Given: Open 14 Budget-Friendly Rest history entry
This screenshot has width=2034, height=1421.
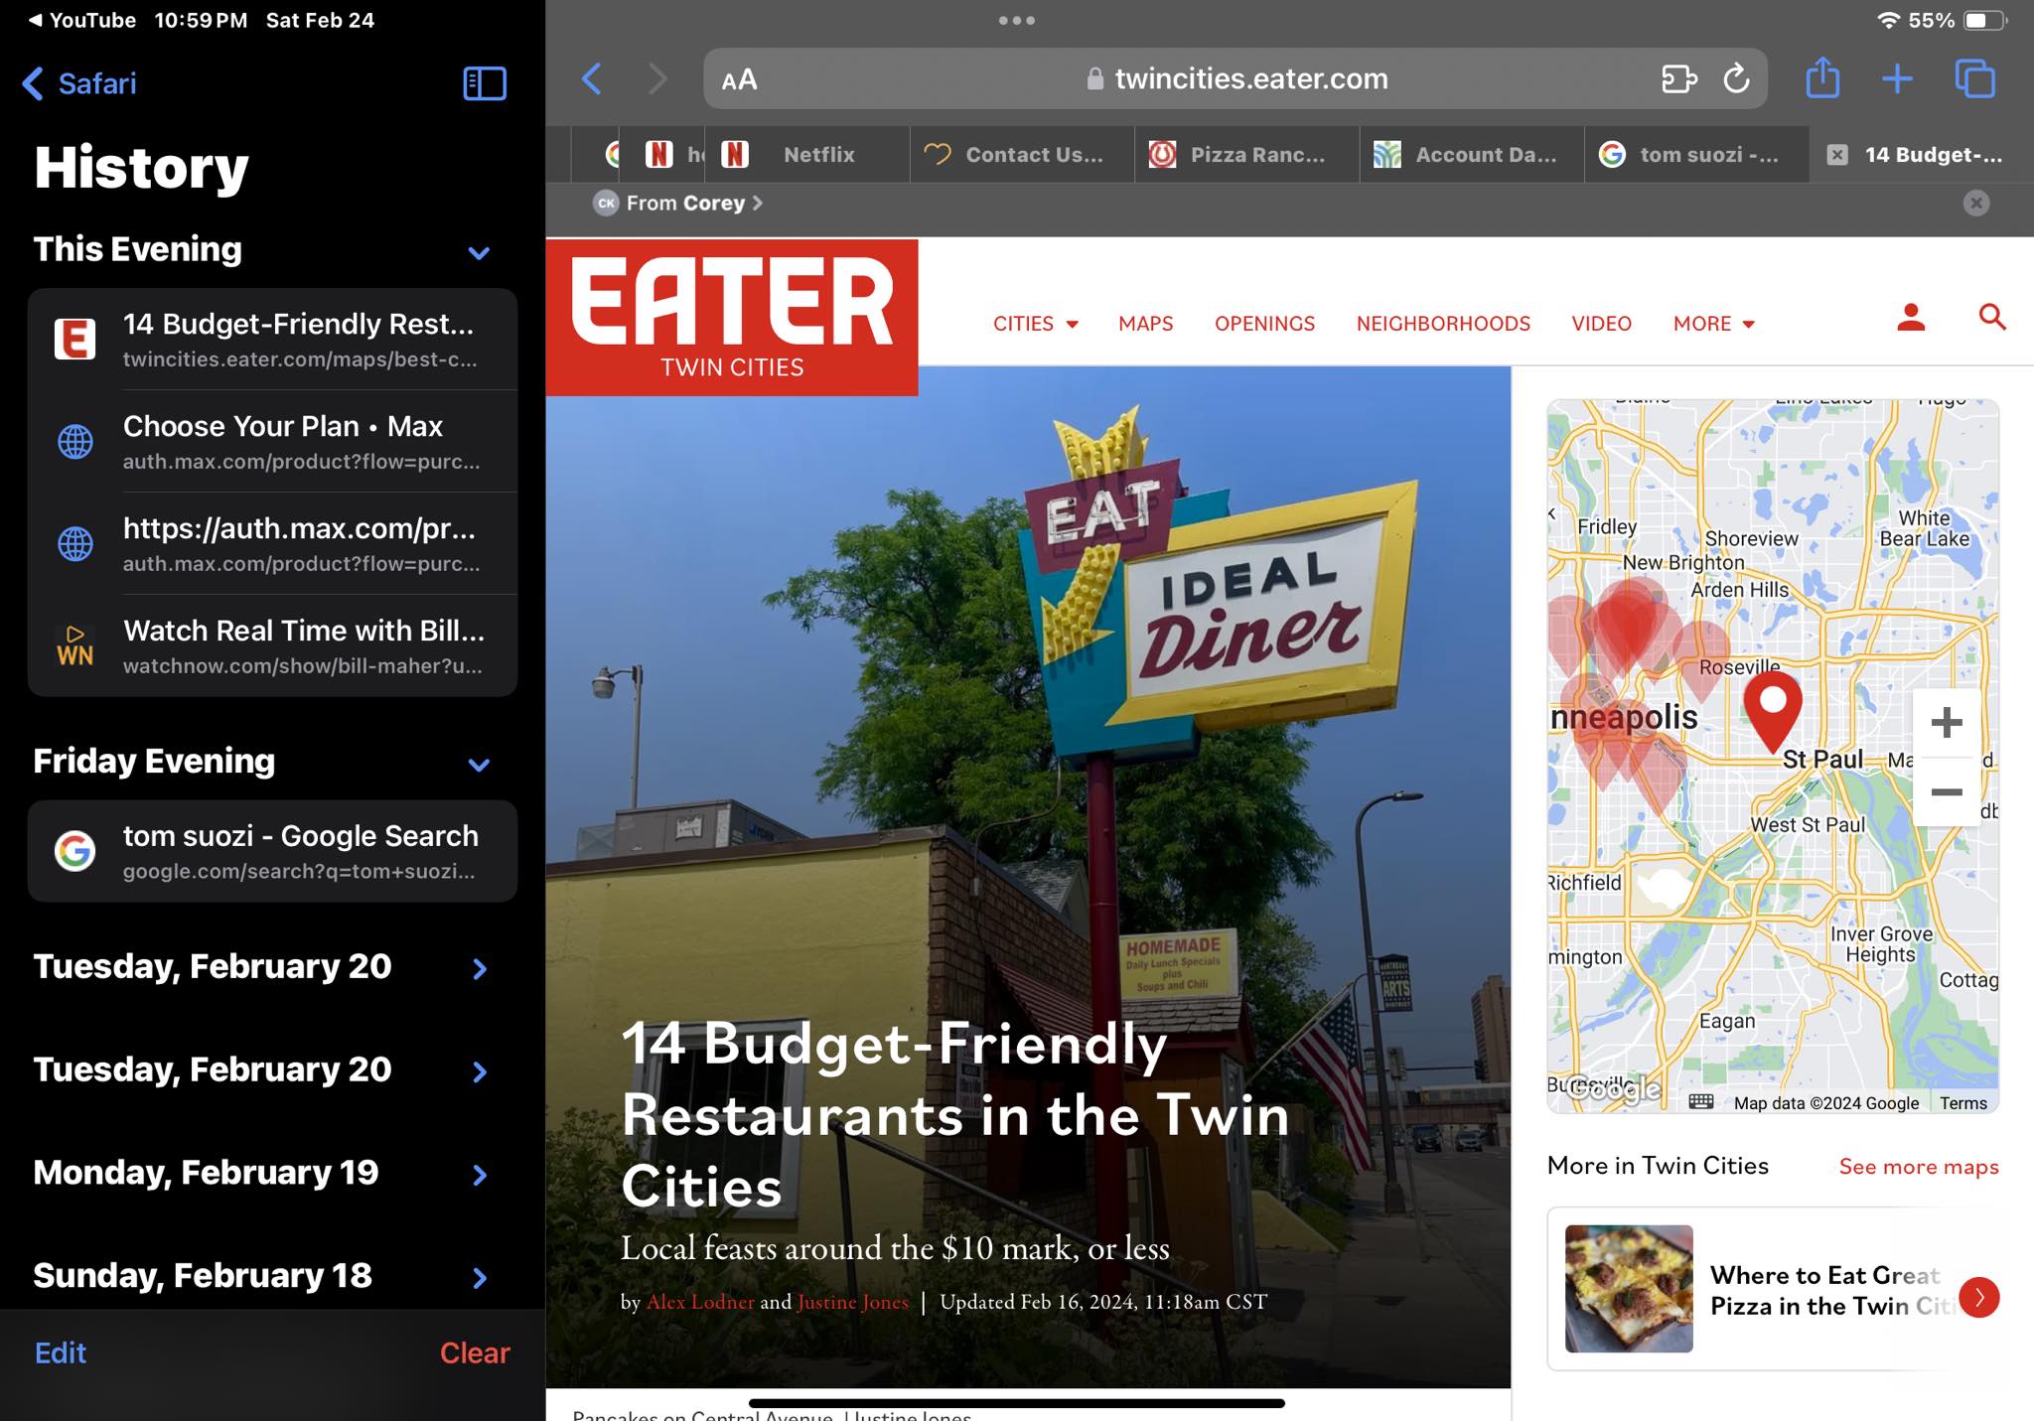Looking at the screenshot, I should tap(272, 340).
